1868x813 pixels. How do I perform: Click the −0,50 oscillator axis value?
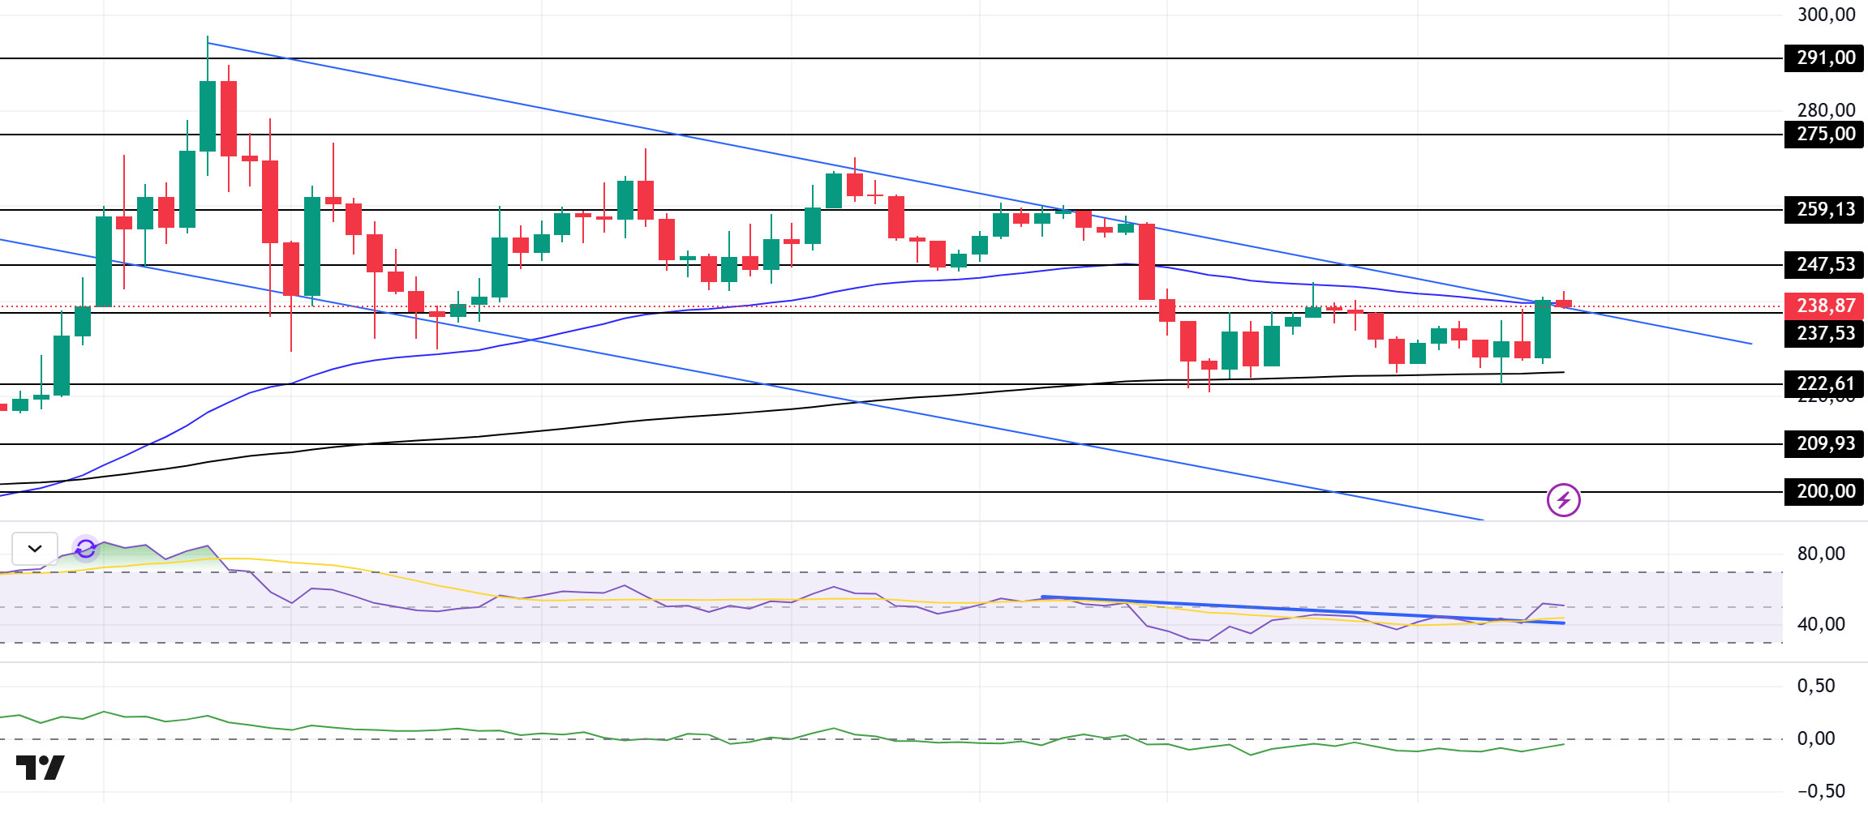coord(1821,791)
